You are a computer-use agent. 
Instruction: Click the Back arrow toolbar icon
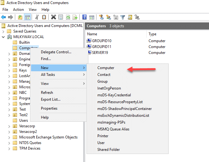[3, 17]
